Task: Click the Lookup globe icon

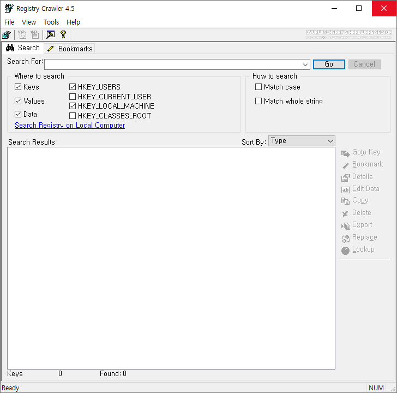Action: [345, 251]
